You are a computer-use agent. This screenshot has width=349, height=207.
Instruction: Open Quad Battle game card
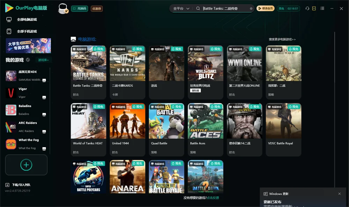[x=166, y=130]
